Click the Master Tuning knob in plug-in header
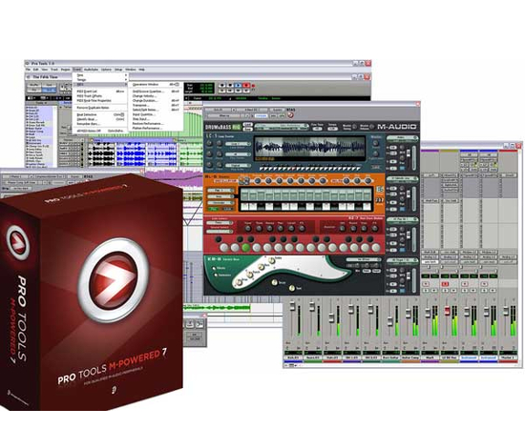Image resolution: width=525 pixels, height=429 pixels. tap(354, 127)
